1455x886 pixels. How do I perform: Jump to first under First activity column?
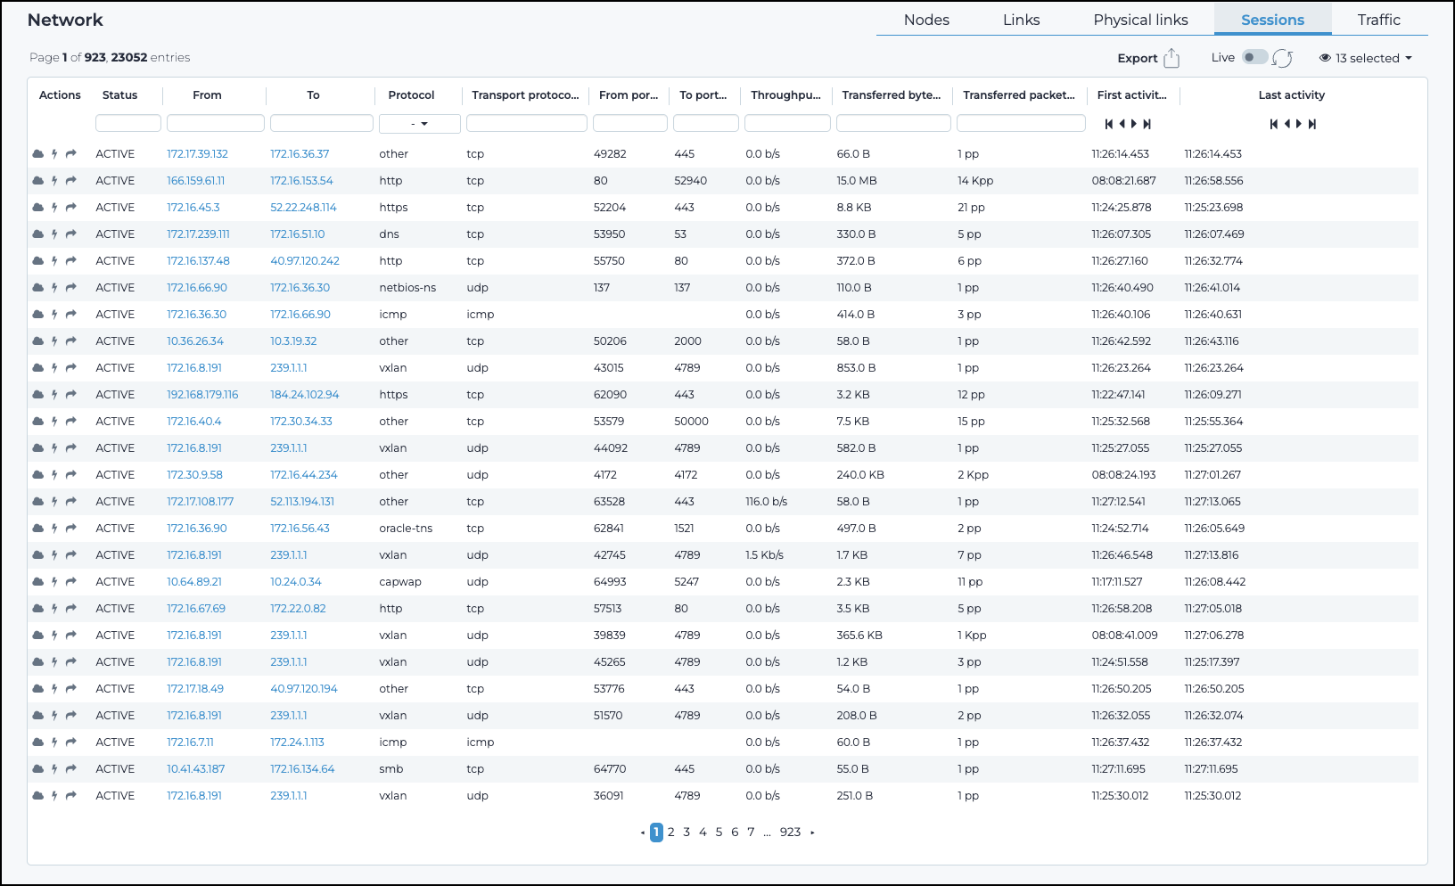(1108, 124)
